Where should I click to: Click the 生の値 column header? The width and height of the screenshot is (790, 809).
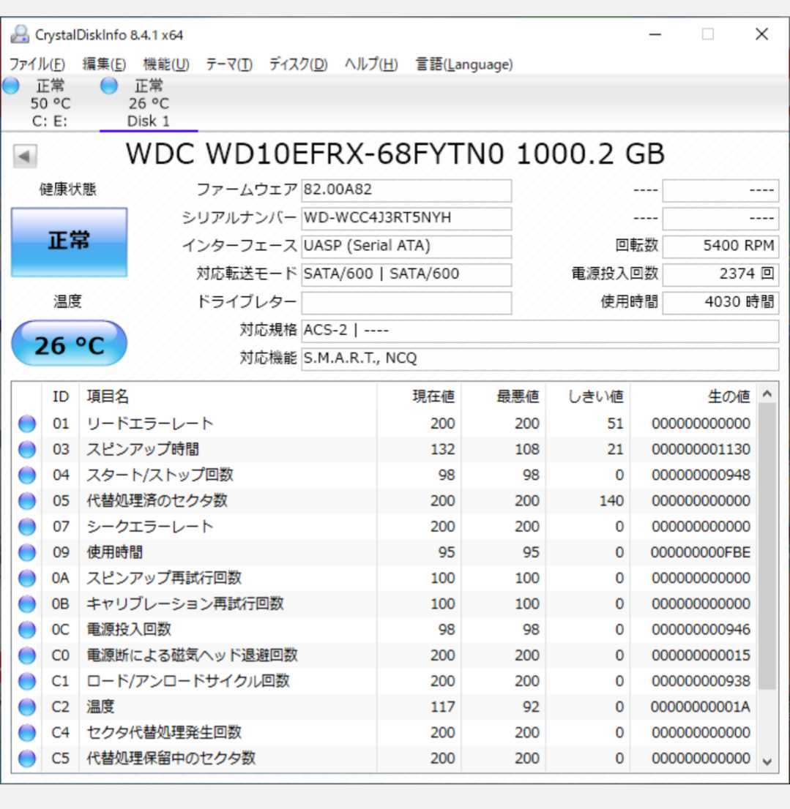coord(693,396)
